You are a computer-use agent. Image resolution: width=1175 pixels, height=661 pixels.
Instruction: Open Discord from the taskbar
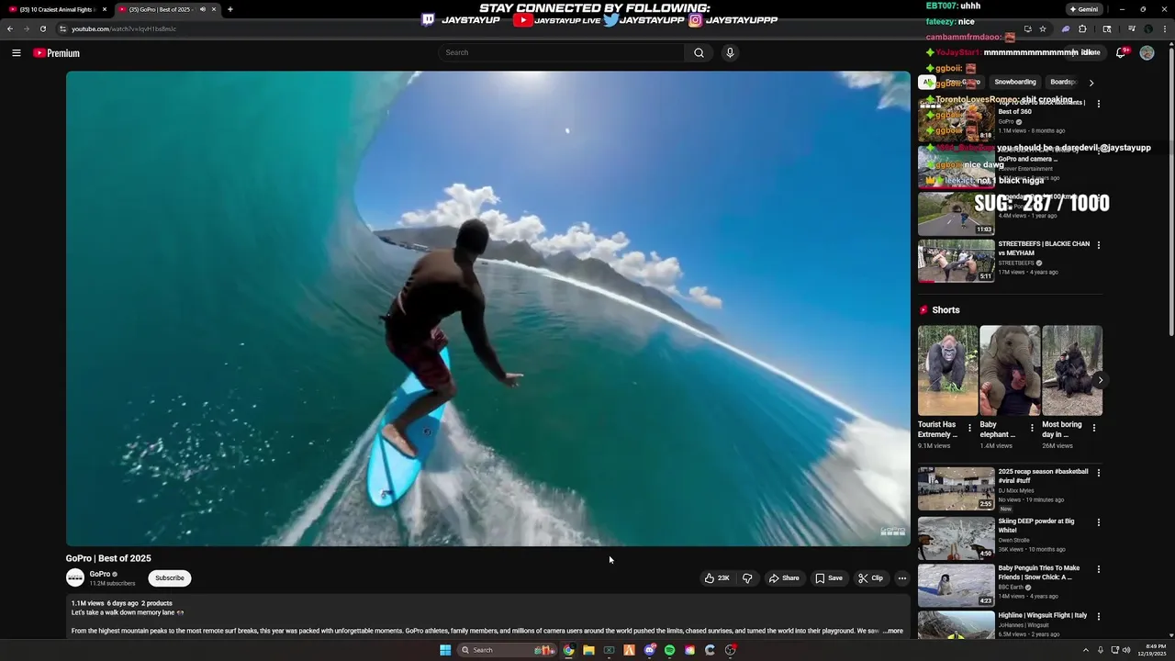649,650
